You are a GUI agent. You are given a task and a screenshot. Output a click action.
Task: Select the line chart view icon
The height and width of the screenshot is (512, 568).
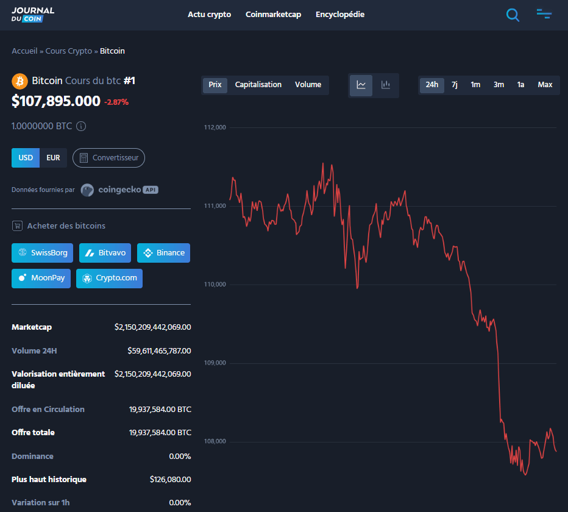pos(361,85)
